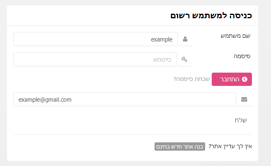This screenshot has height=166, width=271.
Task: Focus the example@gmail.com email field
Action: [125, 99]
